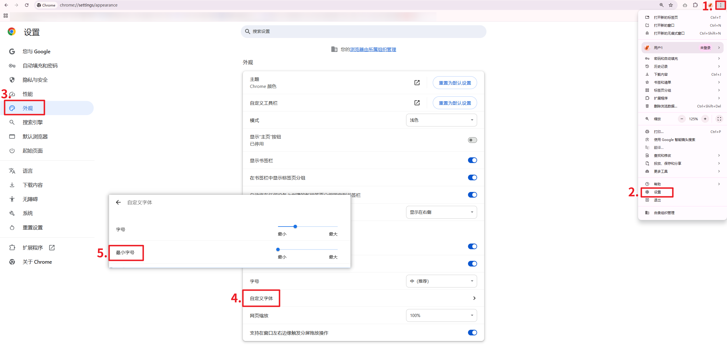Click the 最小字号 slider handle

click(278, 249)
